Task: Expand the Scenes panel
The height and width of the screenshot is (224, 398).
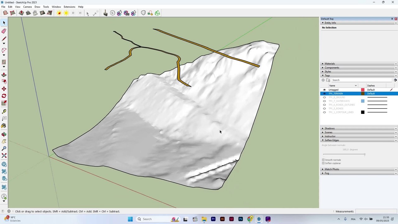Action: coord(323,132)
